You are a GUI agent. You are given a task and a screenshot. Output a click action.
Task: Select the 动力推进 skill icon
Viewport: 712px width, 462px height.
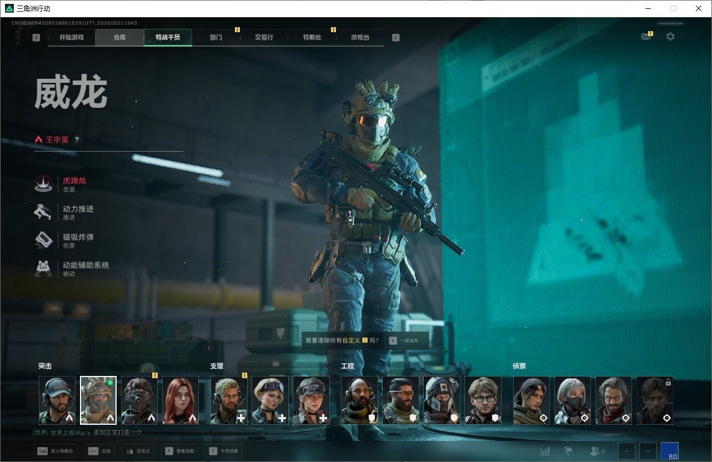pos(43,212)
